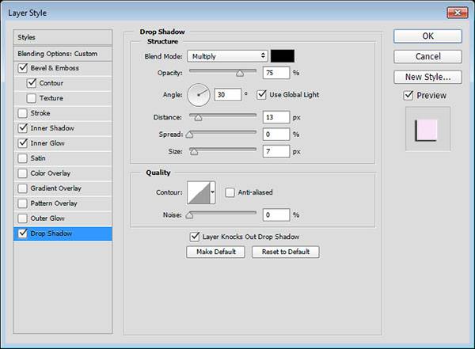This screenshot has height=349, width=475.
Task: Expand the Contour picker dropdown arrow
Action: [212, 192]
